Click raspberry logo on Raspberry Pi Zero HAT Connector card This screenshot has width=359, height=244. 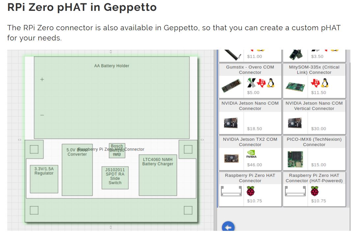click(x=250, y=191)
